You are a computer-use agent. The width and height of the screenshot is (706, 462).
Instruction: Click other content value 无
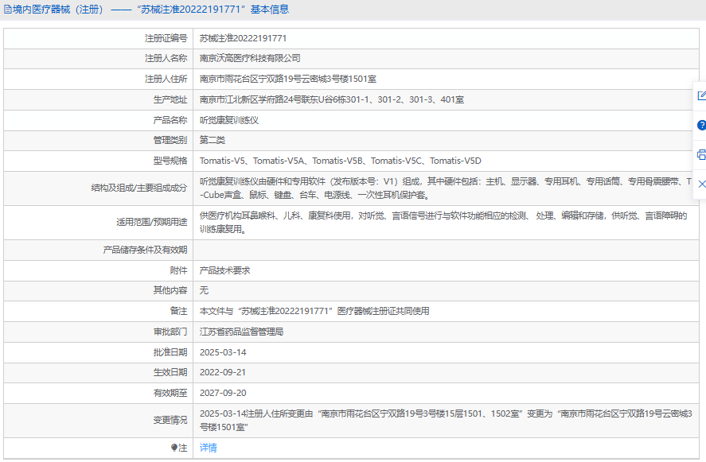(204, 290)
